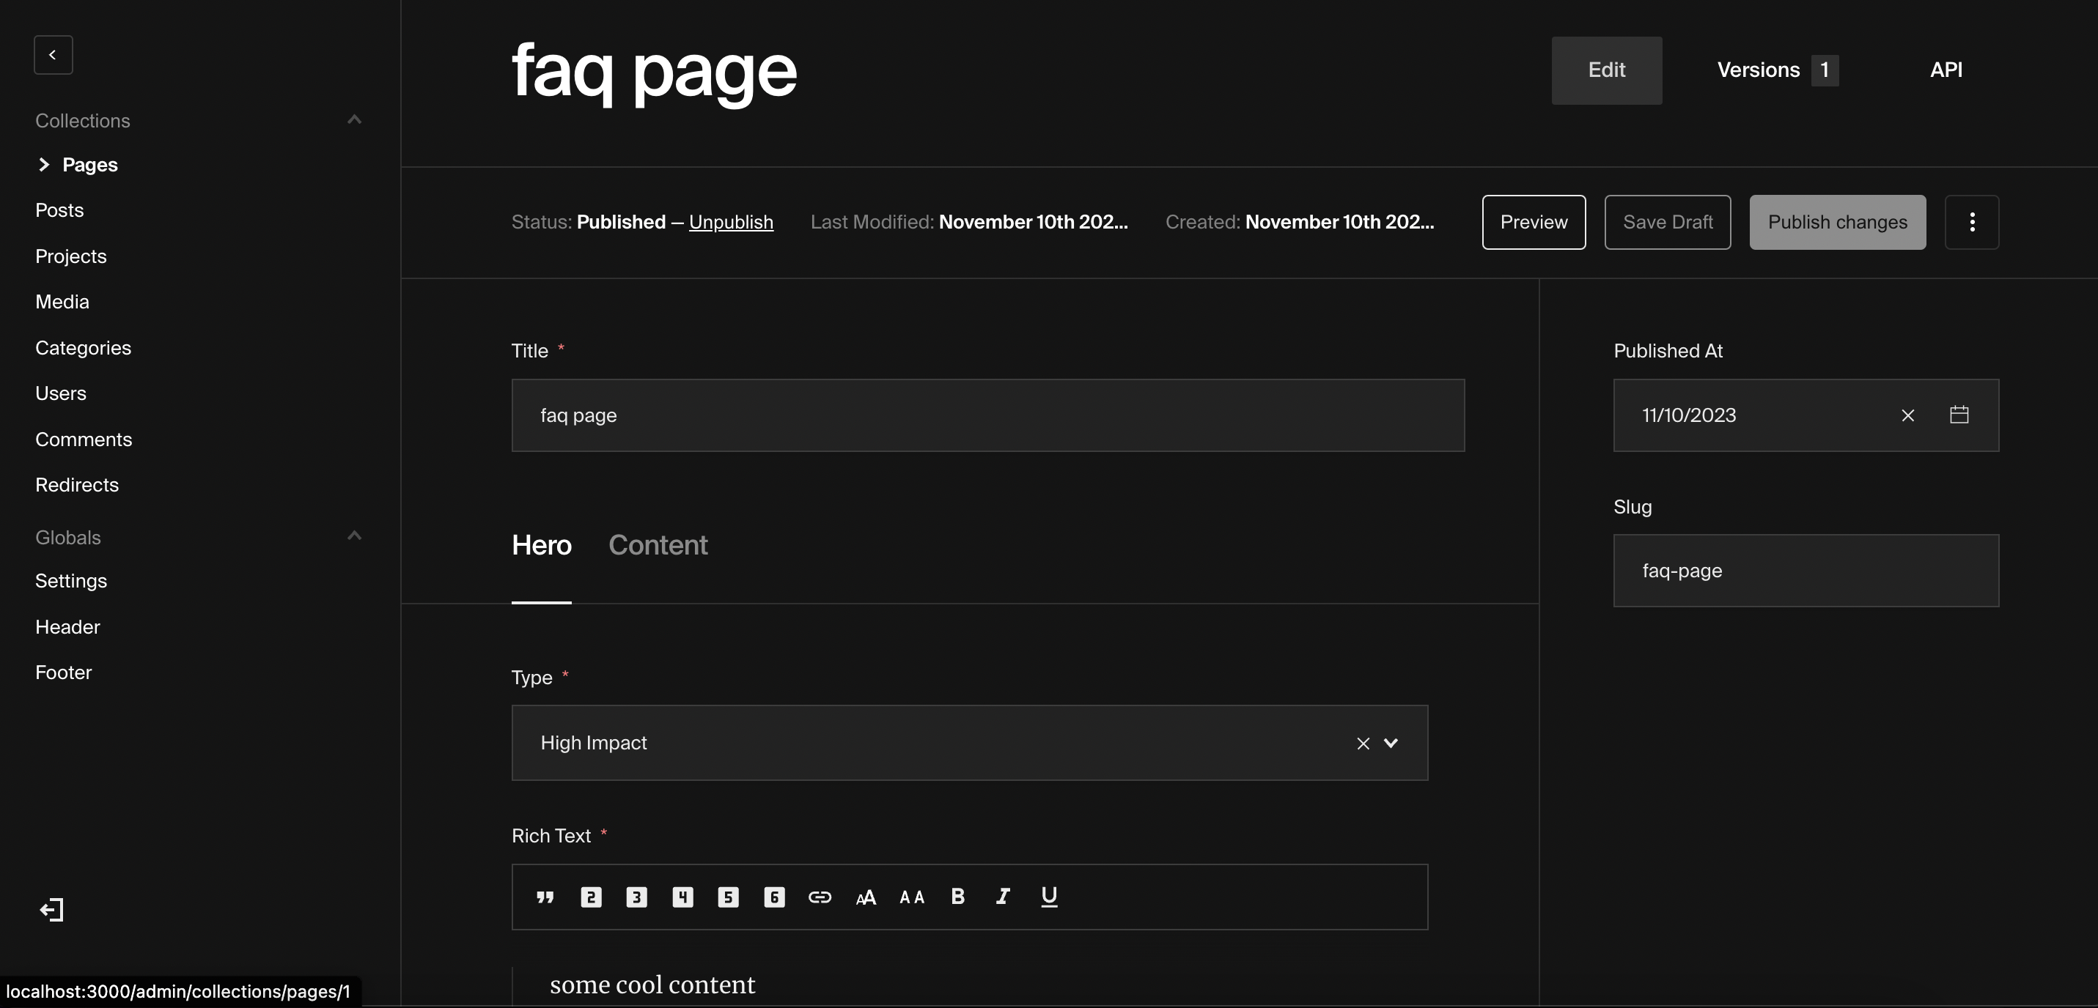Toggle italic formatting in the editor
Image resolution: width=2098 pixels, height=1008 pixels.
tap(1002, 897)
